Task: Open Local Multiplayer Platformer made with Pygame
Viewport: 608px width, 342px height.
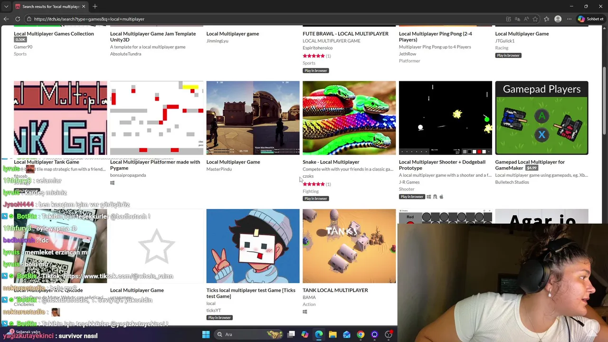Action: coord(155,165)
